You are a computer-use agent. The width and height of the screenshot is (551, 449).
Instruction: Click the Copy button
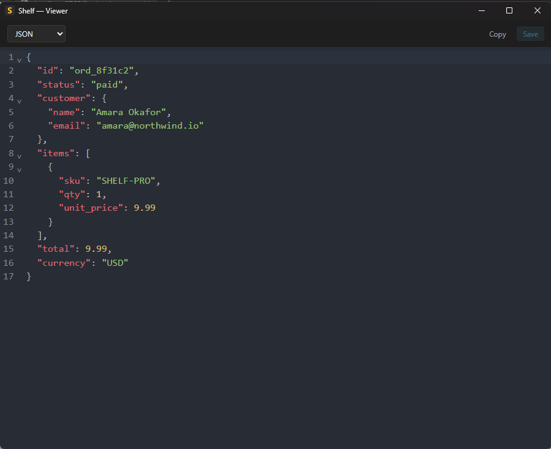pyautogui.click(x=497, y=34)
